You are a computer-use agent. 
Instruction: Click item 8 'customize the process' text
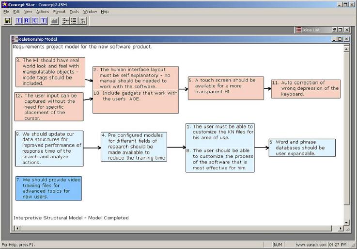tap(220, 159)
